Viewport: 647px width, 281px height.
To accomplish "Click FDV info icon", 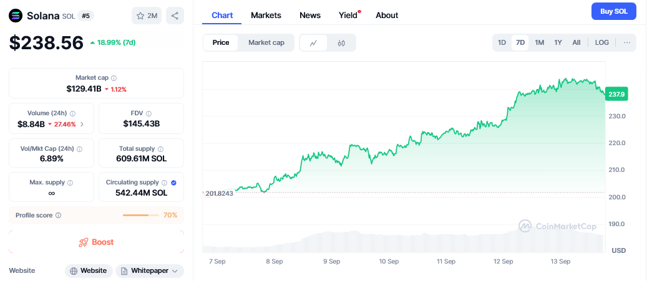I will (148, 113).
